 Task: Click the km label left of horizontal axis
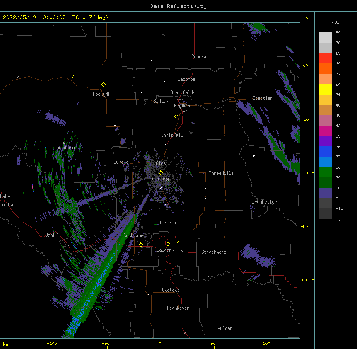tap(6, 344)
